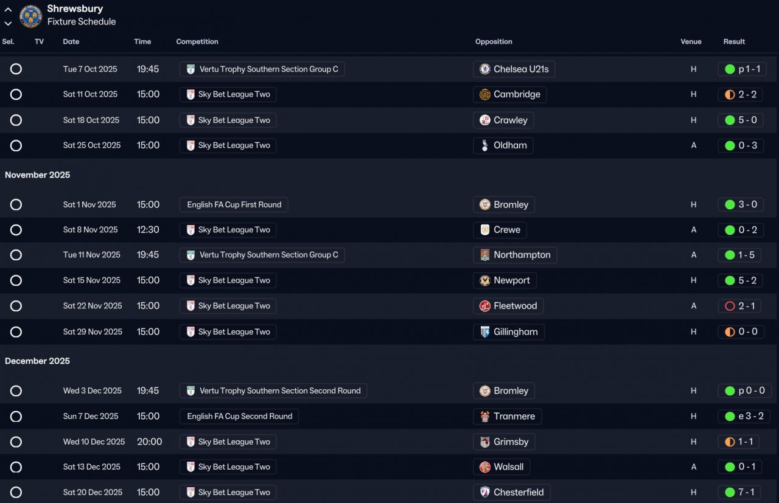Screen dimensions: 779x503
Task: Click the up chevron beside the Shrewsbury badge
Action: pyautogui.click(x=9, y=10)
